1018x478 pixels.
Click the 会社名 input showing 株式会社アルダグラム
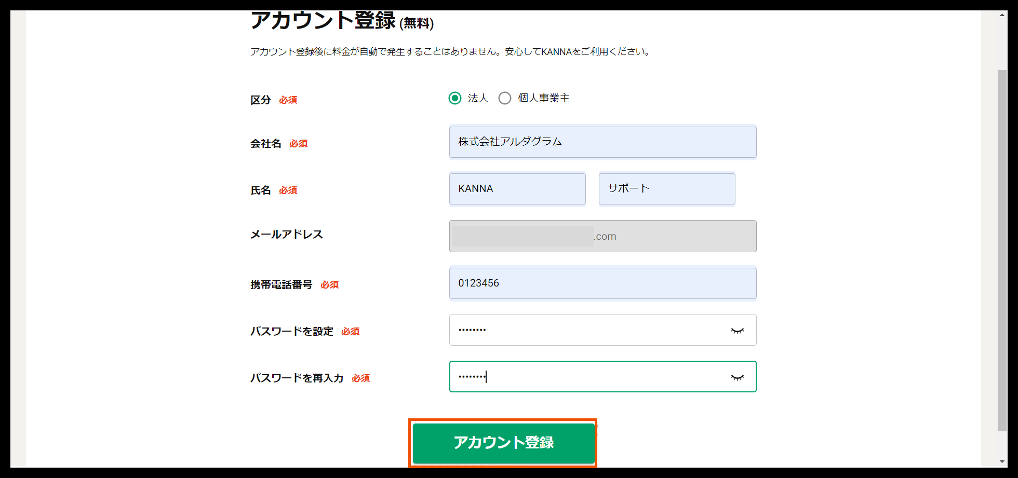[x=602, y=142]
